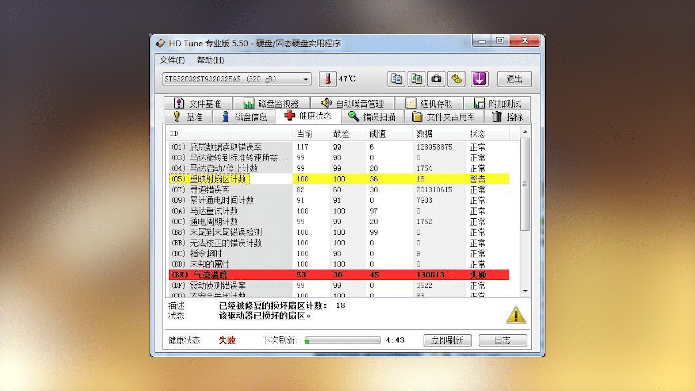This screenshot has height=391, width=695.
Task: Switch to the 文件基准 tab
Action: [198, 104]
